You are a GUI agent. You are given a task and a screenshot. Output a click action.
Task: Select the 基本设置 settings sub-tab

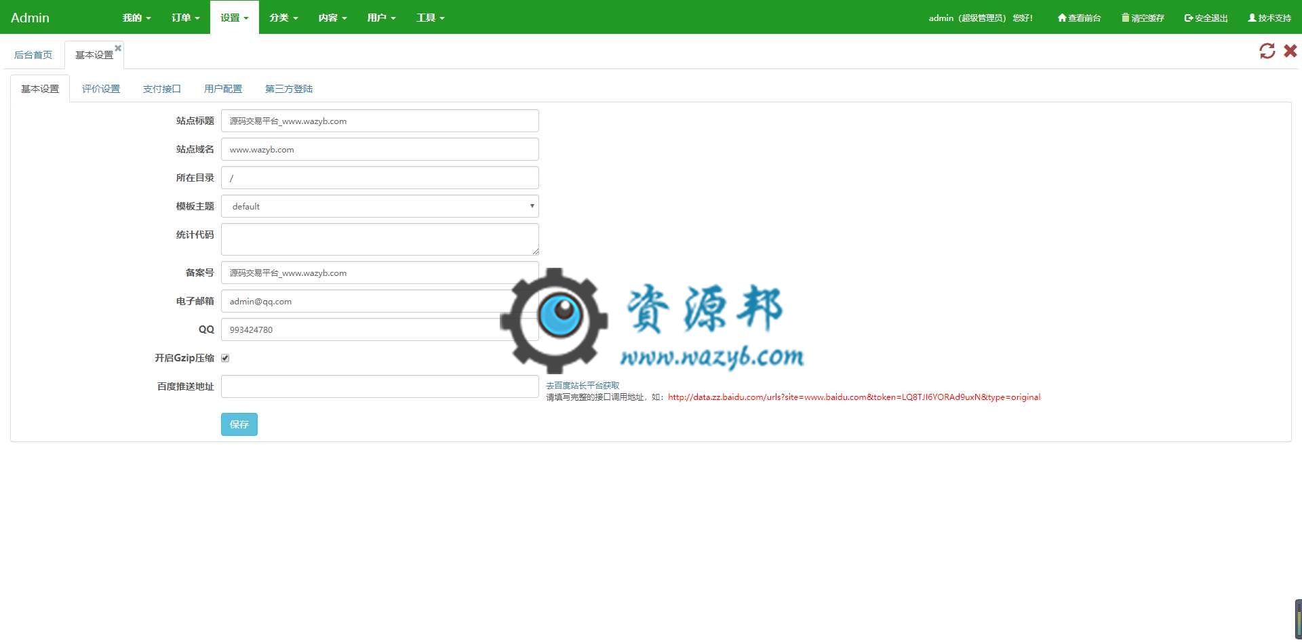coord(40,89)
